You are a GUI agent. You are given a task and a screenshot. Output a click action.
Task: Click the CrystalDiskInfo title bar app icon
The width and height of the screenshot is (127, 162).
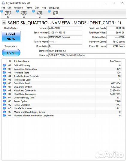tap(3, 3)
